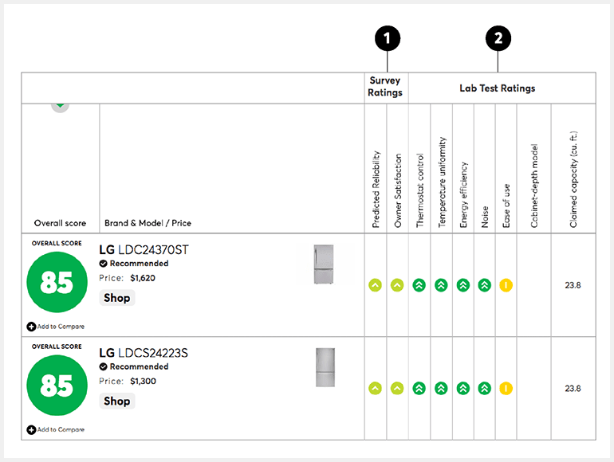Click Recommended checkmark badge for LDC24370ST
Image resolution: width=614 pixels, height=462 pixels.
[104, 264]
